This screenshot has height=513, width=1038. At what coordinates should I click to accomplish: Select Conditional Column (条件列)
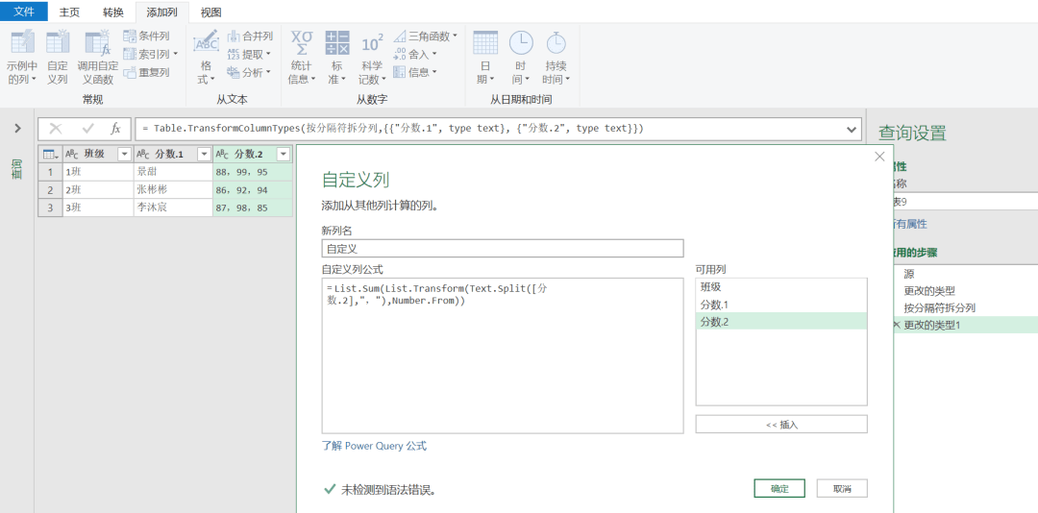tap(146, 36)
